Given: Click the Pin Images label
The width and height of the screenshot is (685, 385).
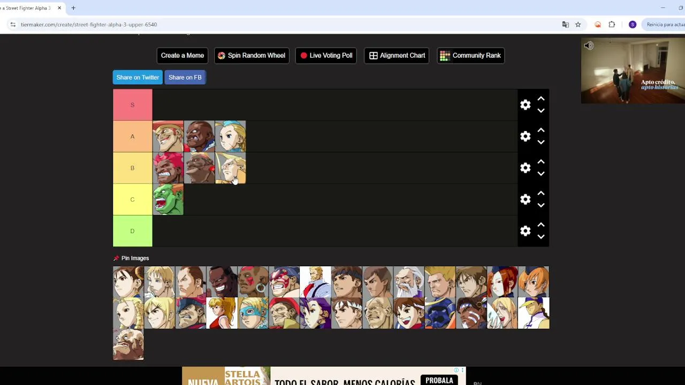Looking at the screenshot, I should coord(135,258).
